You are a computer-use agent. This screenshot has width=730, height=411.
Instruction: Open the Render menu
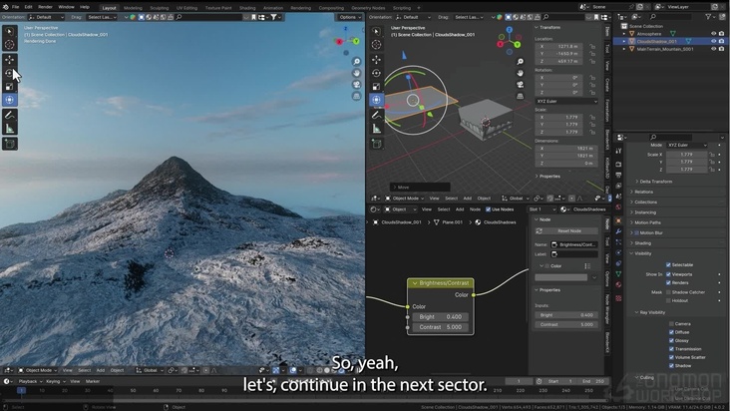pyautogui.click(x=45, y=7)
